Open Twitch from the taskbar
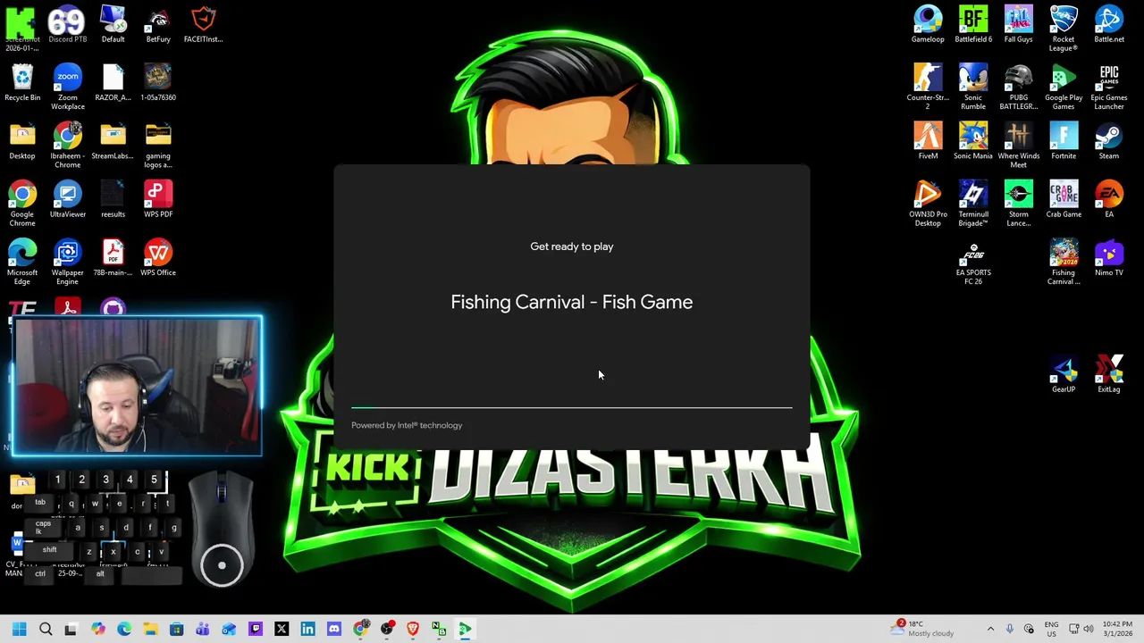Screen dimensions: 1144x643 click(x=255, y=629)
